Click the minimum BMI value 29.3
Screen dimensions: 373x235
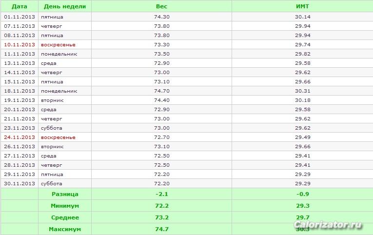pyautogui.click(x=303, y=206)
